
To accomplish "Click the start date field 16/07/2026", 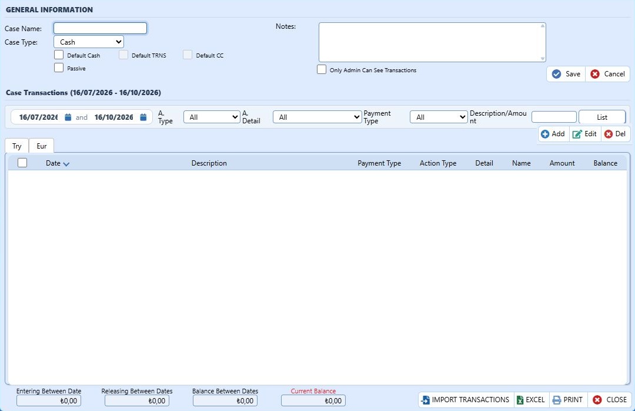I will 38,117.
